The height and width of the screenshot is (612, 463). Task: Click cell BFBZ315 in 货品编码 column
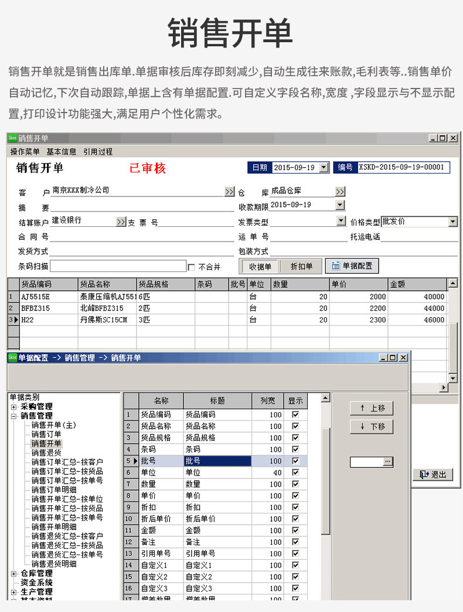49,308
